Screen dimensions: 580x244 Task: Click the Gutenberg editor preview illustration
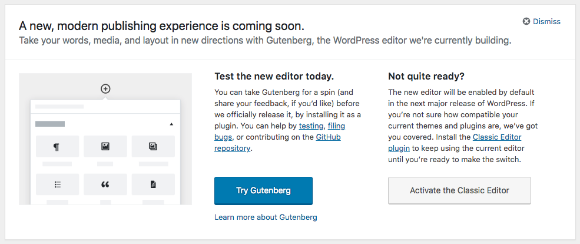click(x=105, y=139)
